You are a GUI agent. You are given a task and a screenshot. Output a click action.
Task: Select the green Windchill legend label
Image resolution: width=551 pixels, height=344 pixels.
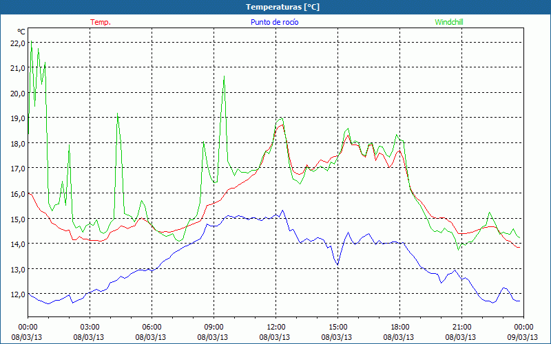point(449,22)
